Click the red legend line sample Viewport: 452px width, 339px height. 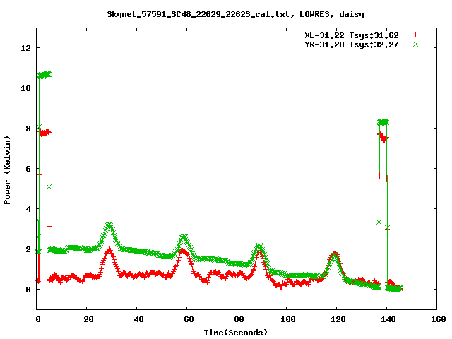pos(415,35)
